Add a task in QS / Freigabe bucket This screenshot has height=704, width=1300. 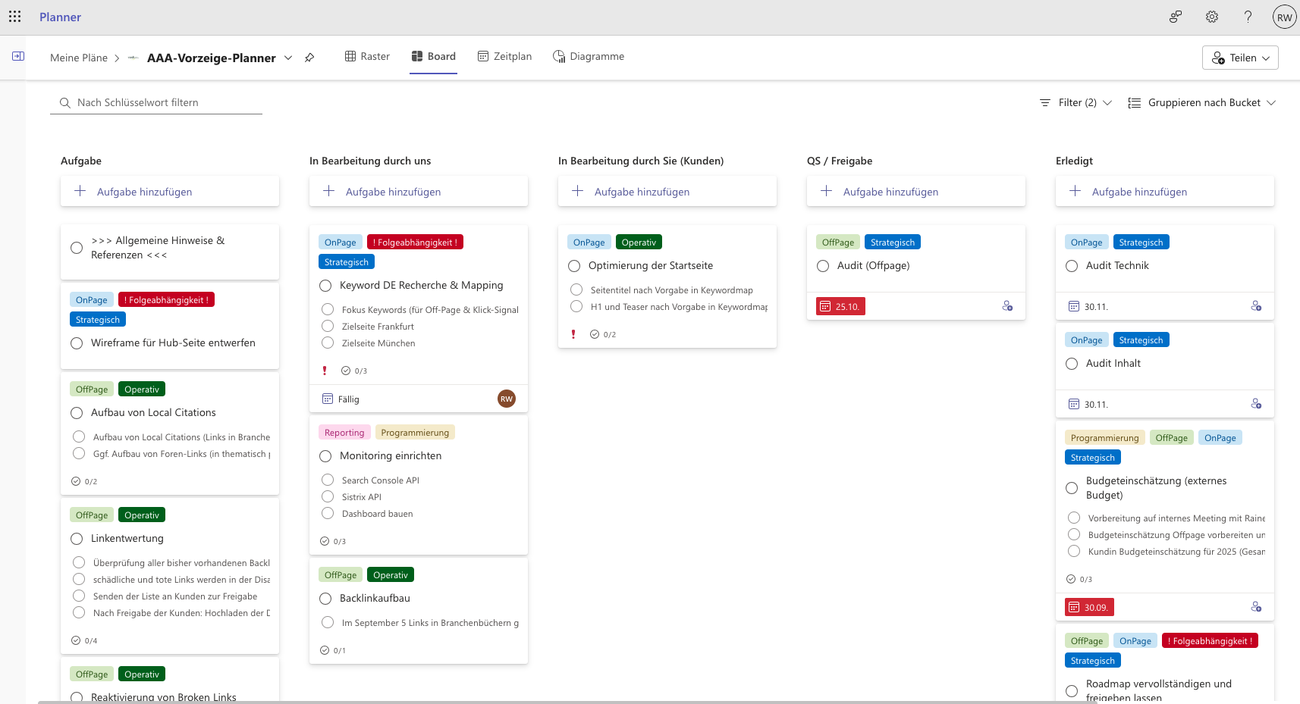(x=916, y=191)
